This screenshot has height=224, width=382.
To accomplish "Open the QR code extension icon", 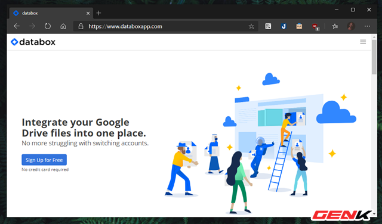I will [268, 26].
